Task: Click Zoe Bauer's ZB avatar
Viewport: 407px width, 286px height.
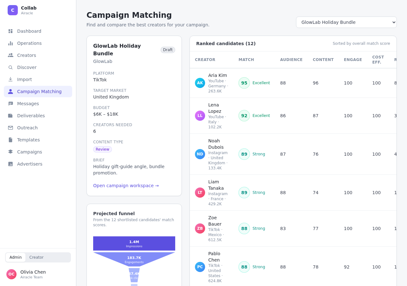Action: [x=200, y=228]
